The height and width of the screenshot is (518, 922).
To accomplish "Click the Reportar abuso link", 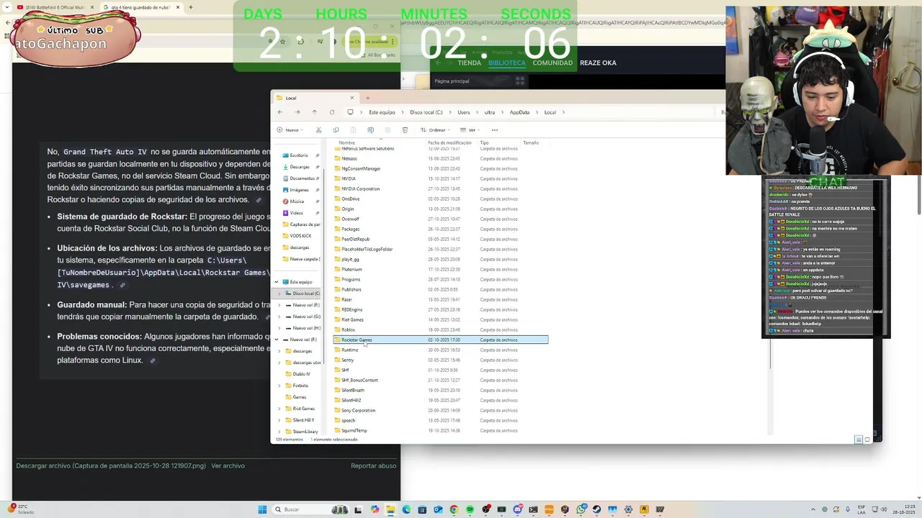I will tap(373, 465).
